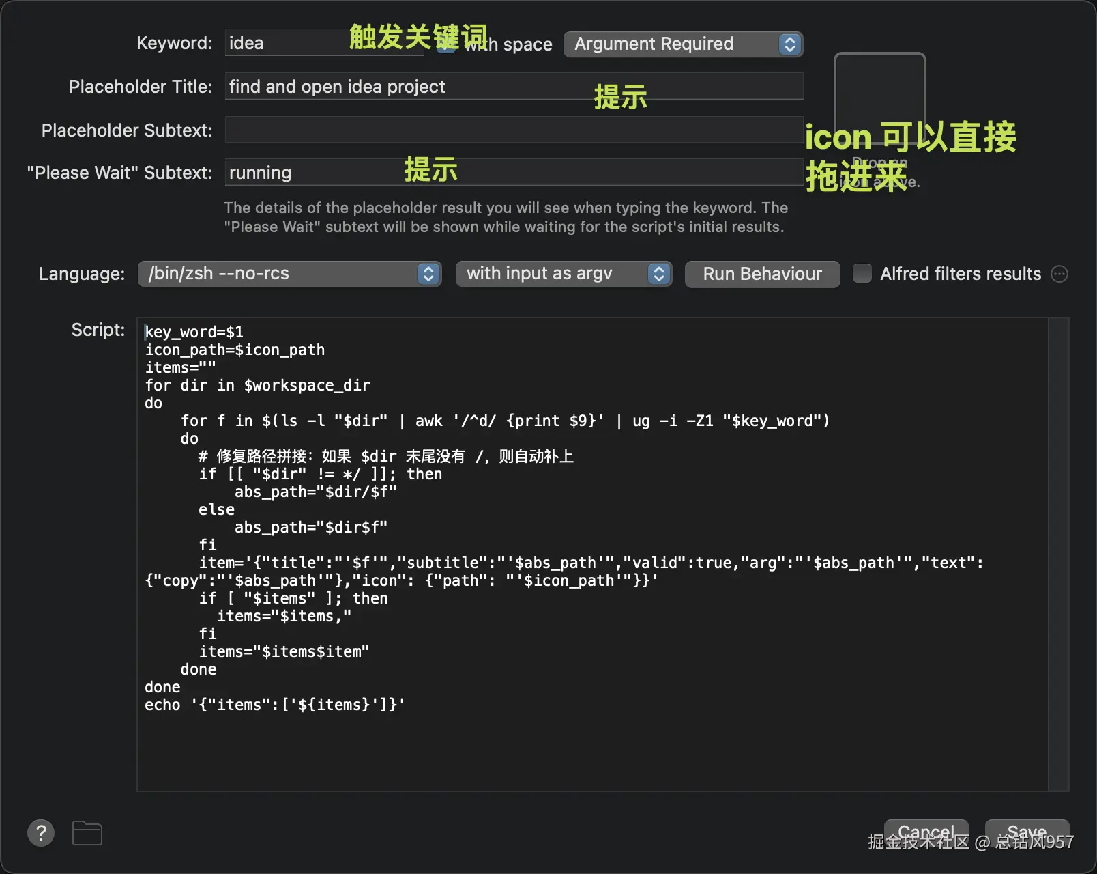Click the script line 'items="$items$item"'
1097x874 pixels.
(284, 652)
